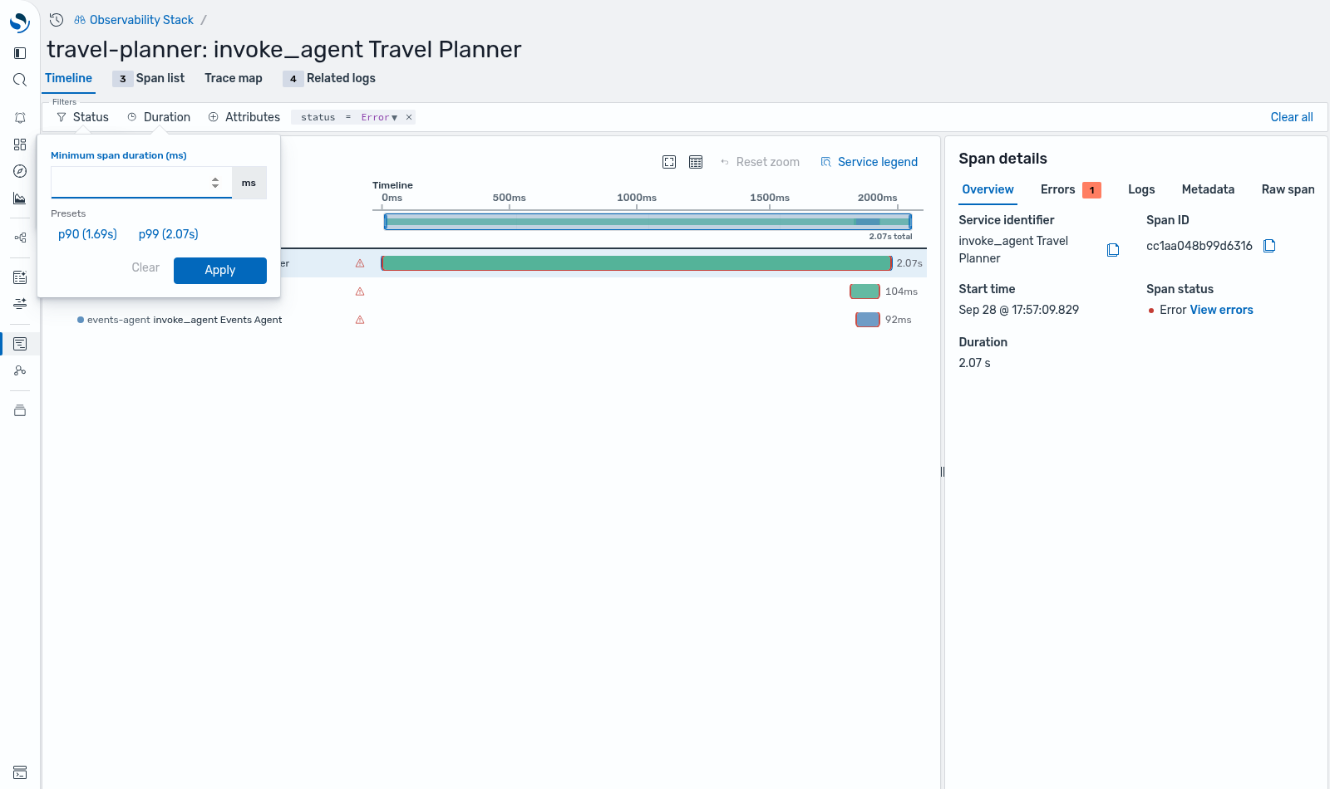The width and height of the screenshot is (1330, 789).
Task: Open the Error operator dropdown in filter chip
Action: [379, 117]
